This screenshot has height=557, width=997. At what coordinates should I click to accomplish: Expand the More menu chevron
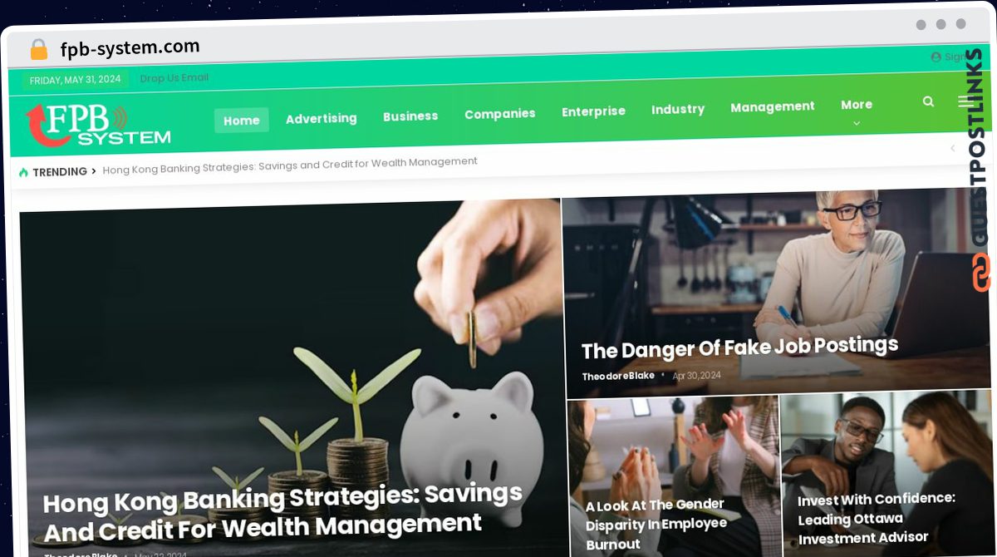coord(857,123)
